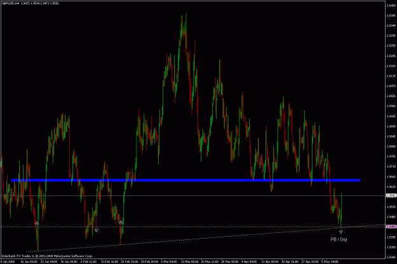Select the thick blue horizontal support line
The width and height of the screenshot is (397, 264).
pos(185,180)
